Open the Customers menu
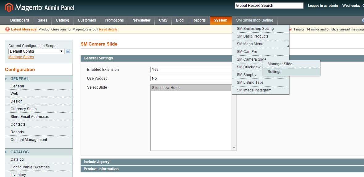Viewport: 364px width, 177px height. 87,20
